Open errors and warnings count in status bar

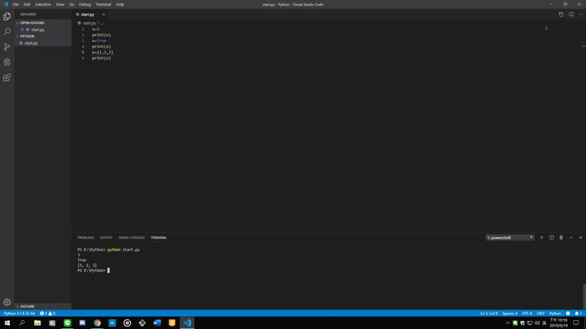(47, 314)
